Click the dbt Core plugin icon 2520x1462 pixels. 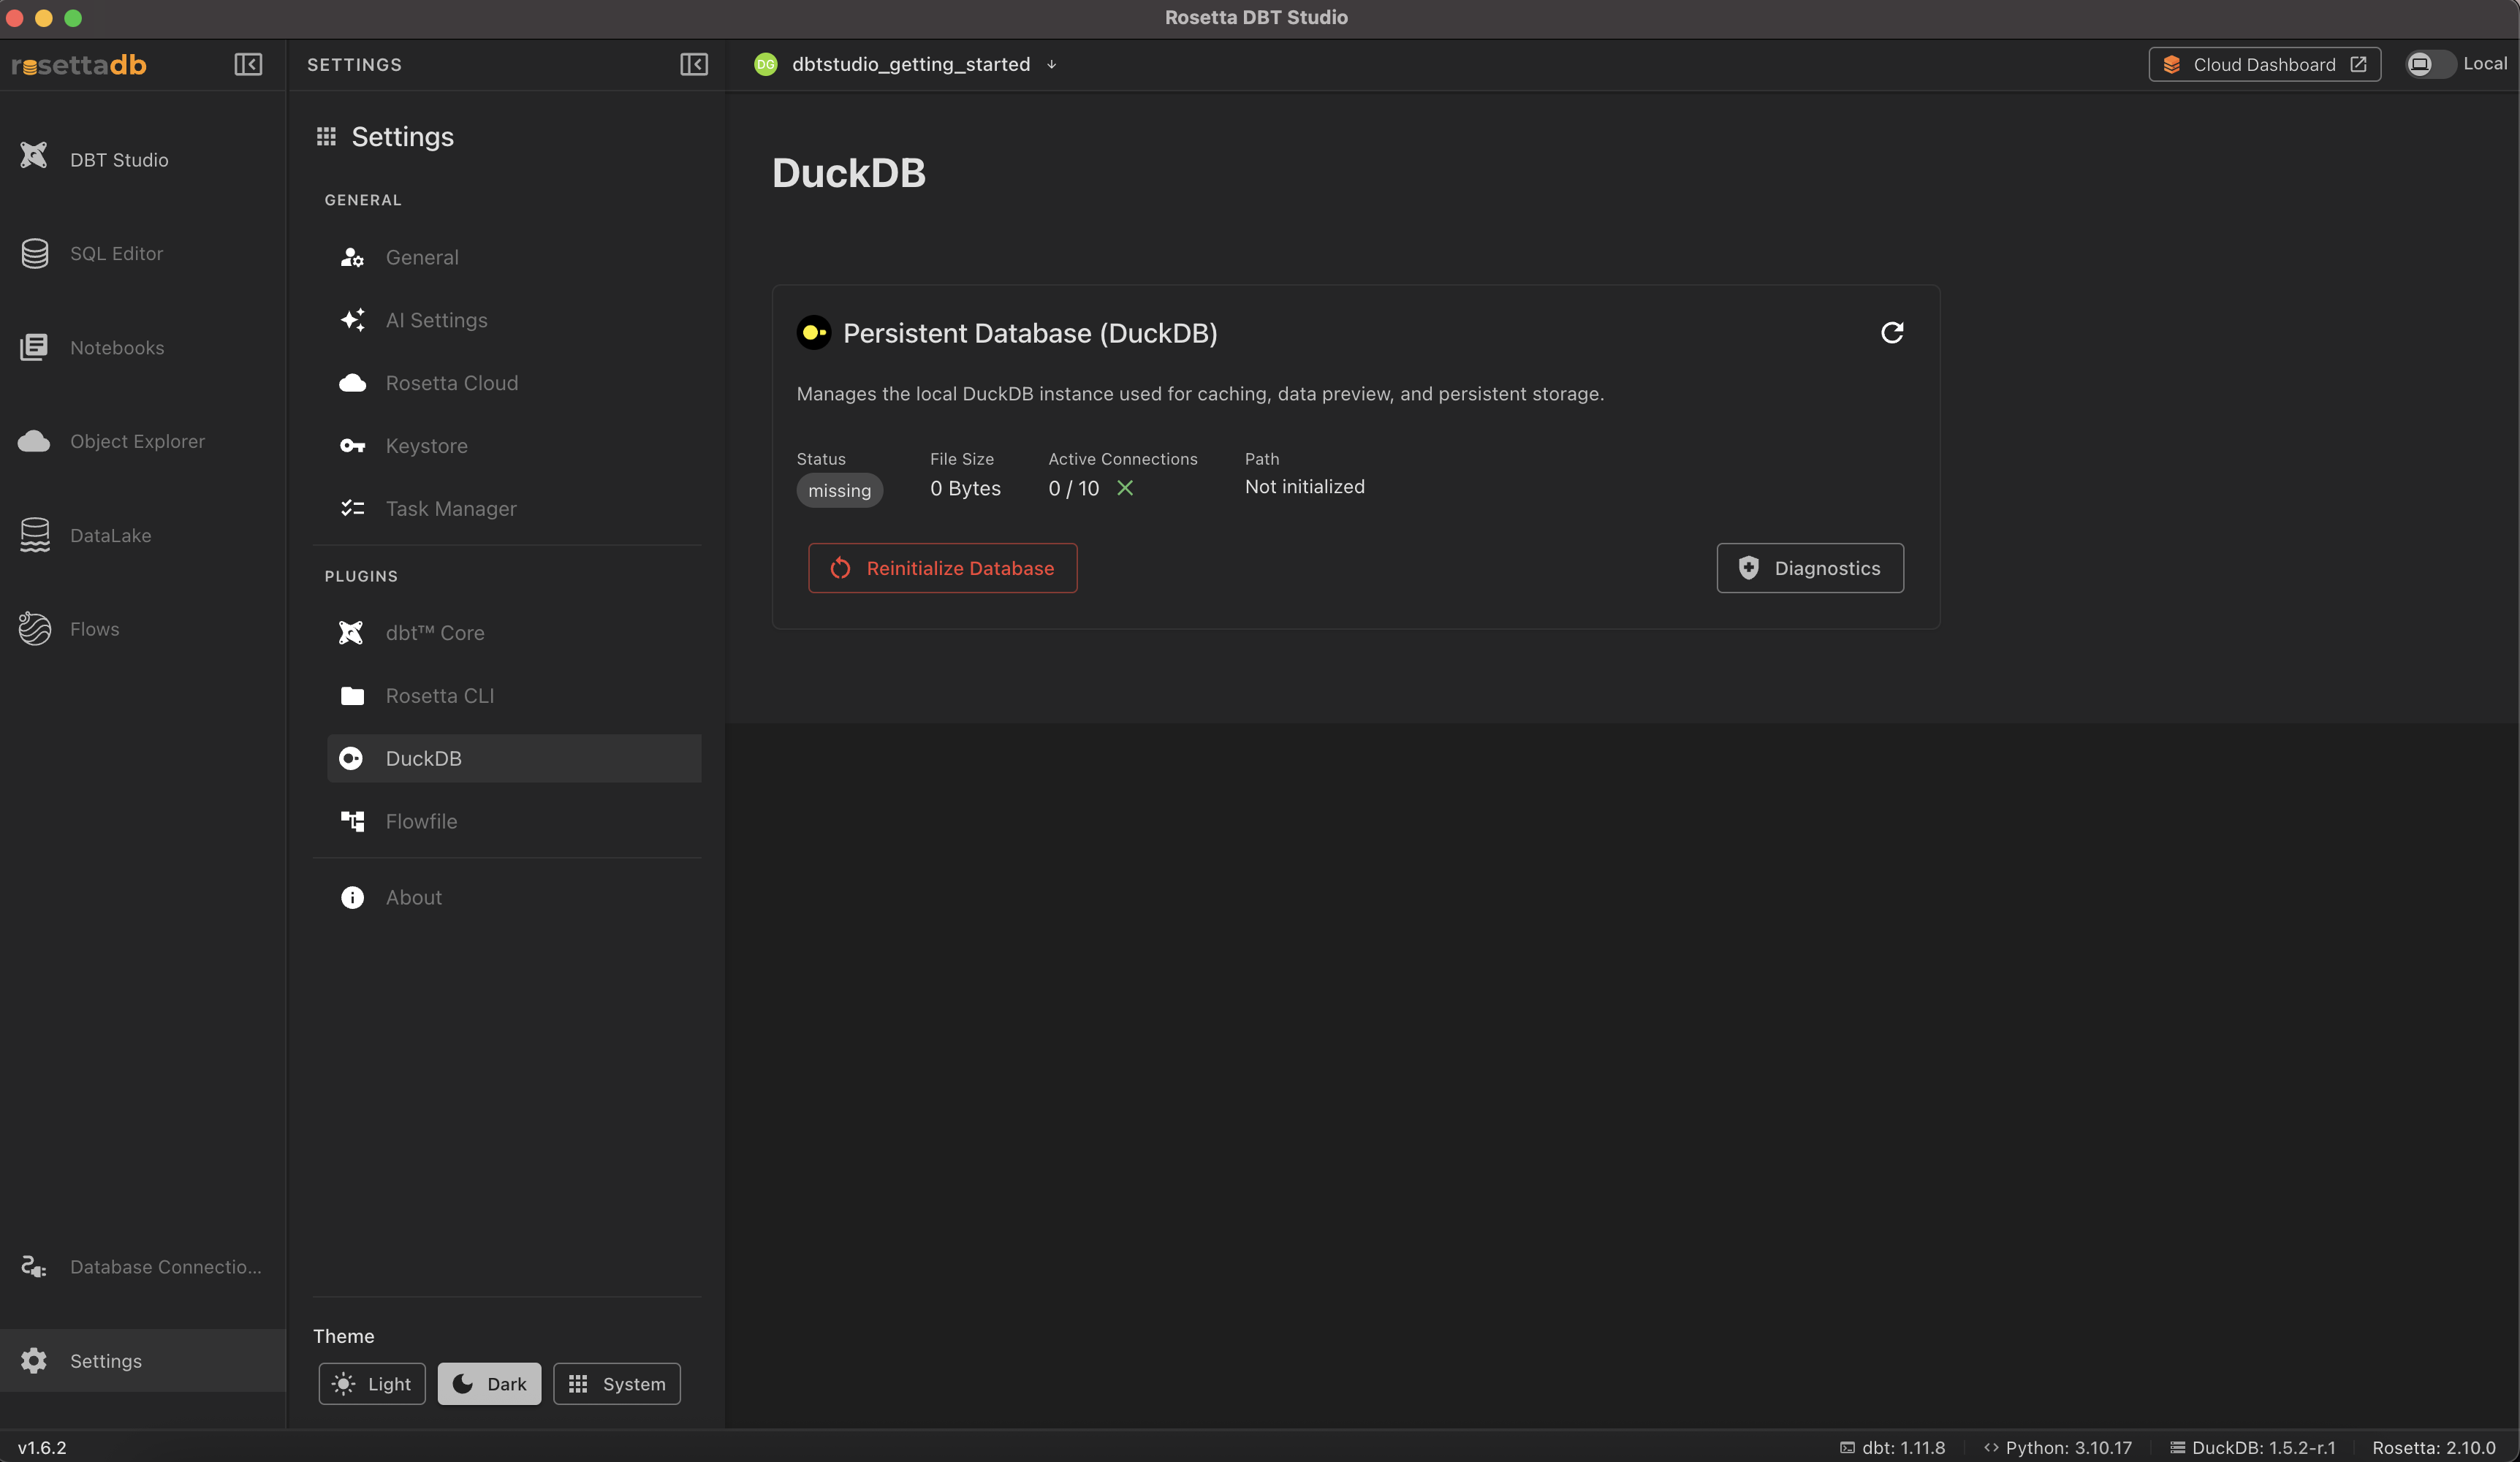[351, 633]
